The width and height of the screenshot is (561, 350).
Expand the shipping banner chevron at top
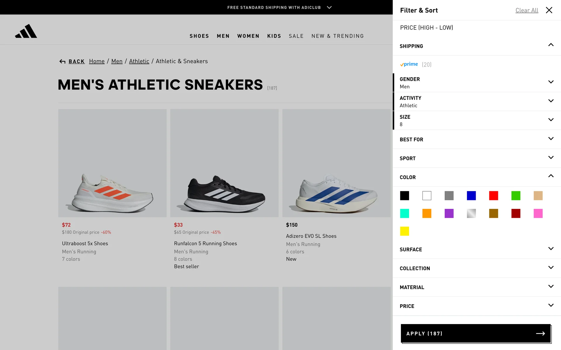pos(329,7)
